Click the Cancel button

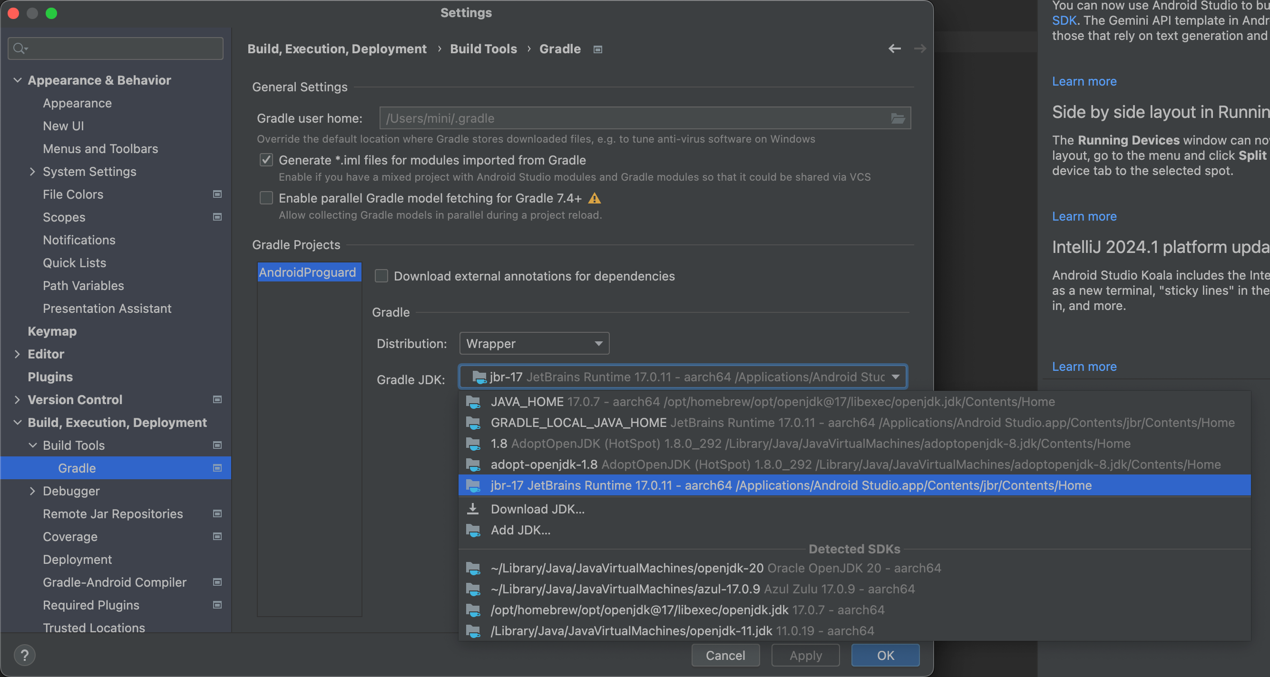pos(725,655)
